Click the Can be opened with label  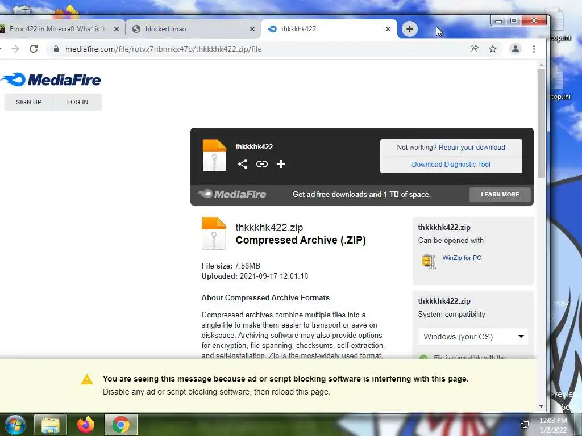pyautogui.click(x=451, y=241)
